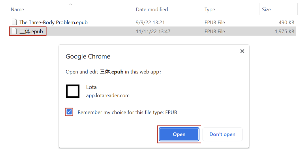Click the Open button in the dialog
Screen dimensions: 307x164
coord(179,134)
